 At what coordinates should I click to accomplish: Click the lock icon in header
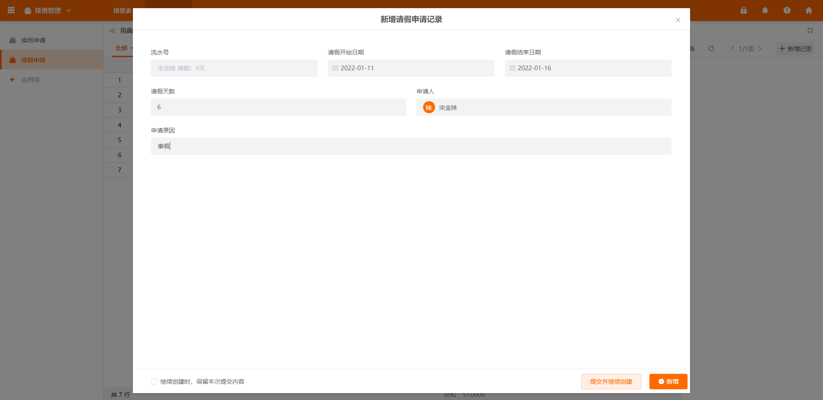[744, 10]
